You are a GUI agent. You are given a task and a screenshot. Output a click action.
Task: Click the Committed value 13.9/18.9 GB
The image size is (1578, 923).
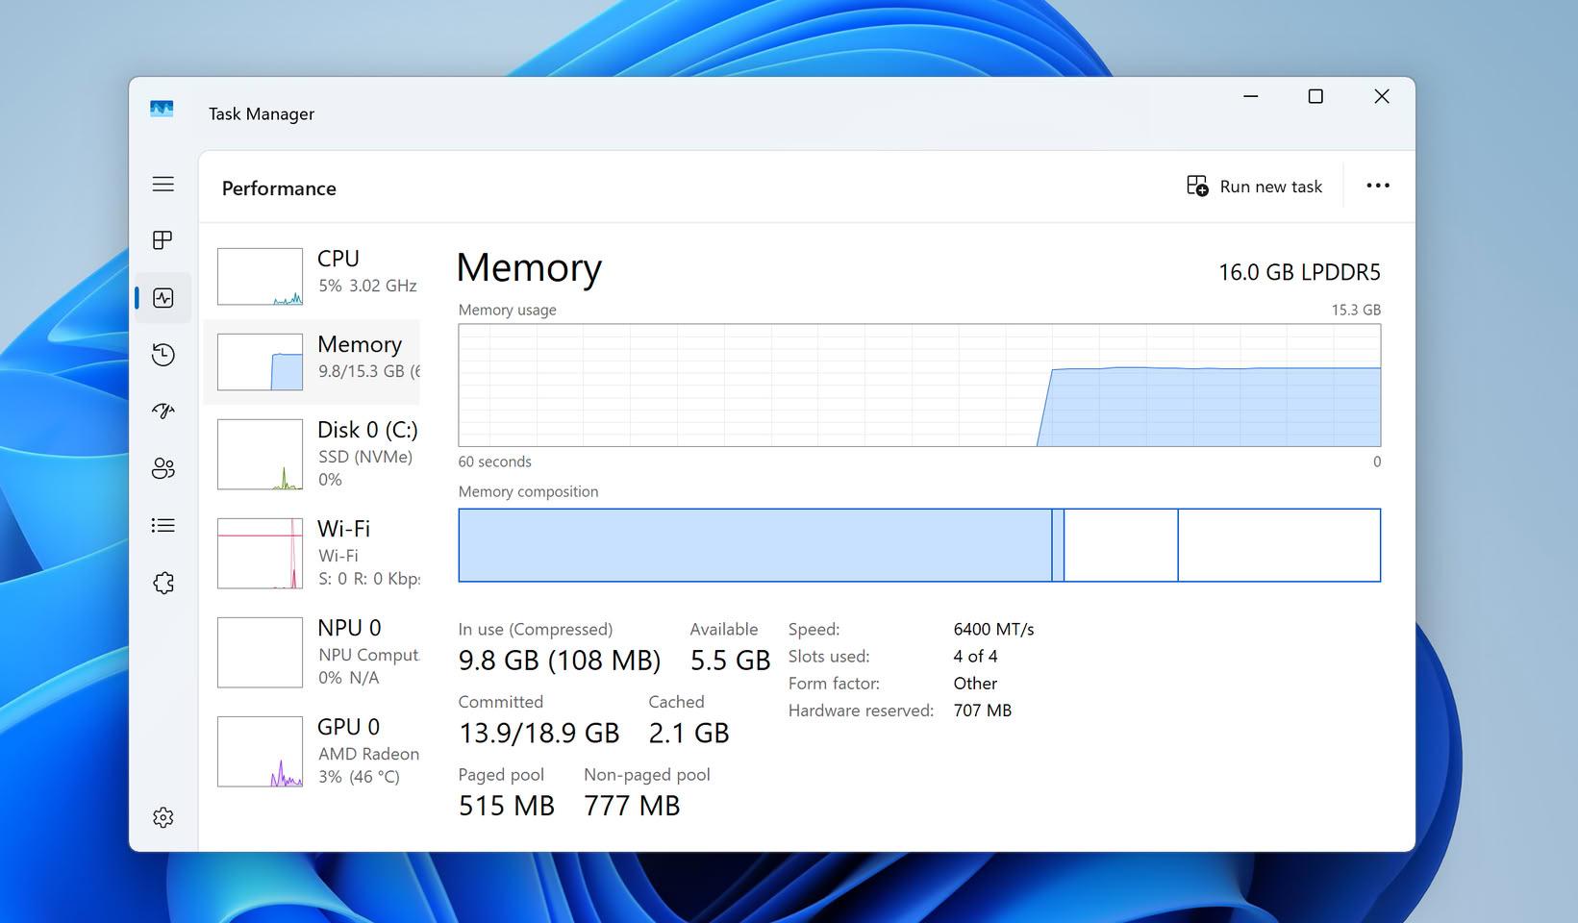point(539,734)
